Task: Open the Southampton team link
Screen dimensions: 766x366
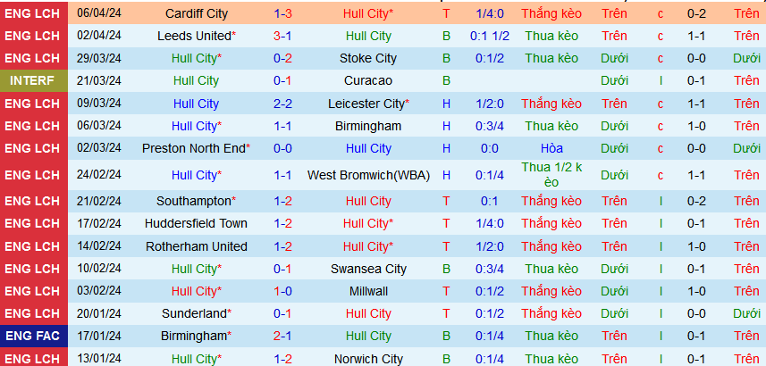Action: (194, 202)
